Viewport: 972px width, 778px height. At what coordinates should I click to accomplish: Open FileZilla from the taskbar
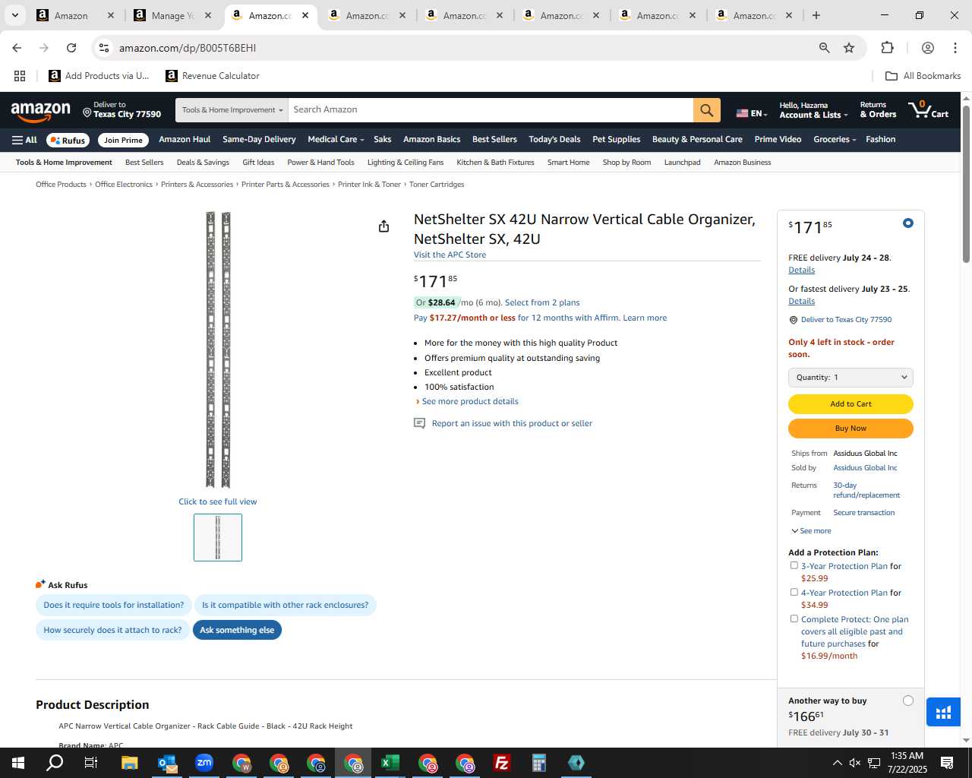502,763
